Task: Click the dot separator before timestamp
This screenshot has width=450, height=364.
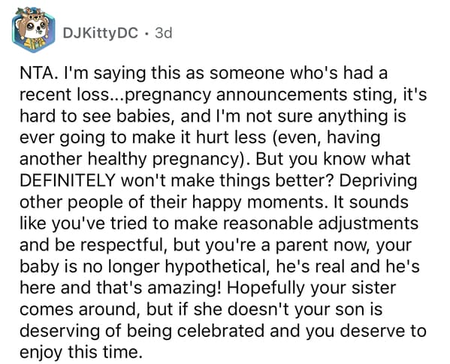Action: click(x=147, y=34)
